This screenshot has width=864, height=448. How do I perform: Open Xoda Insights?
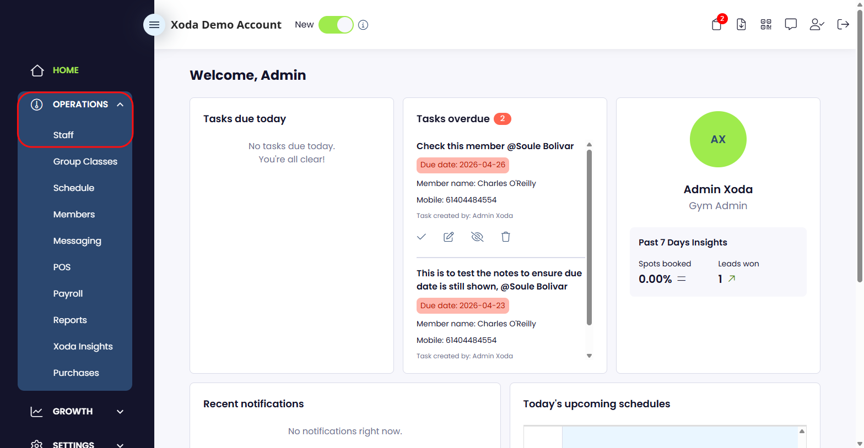coord(83,346)
